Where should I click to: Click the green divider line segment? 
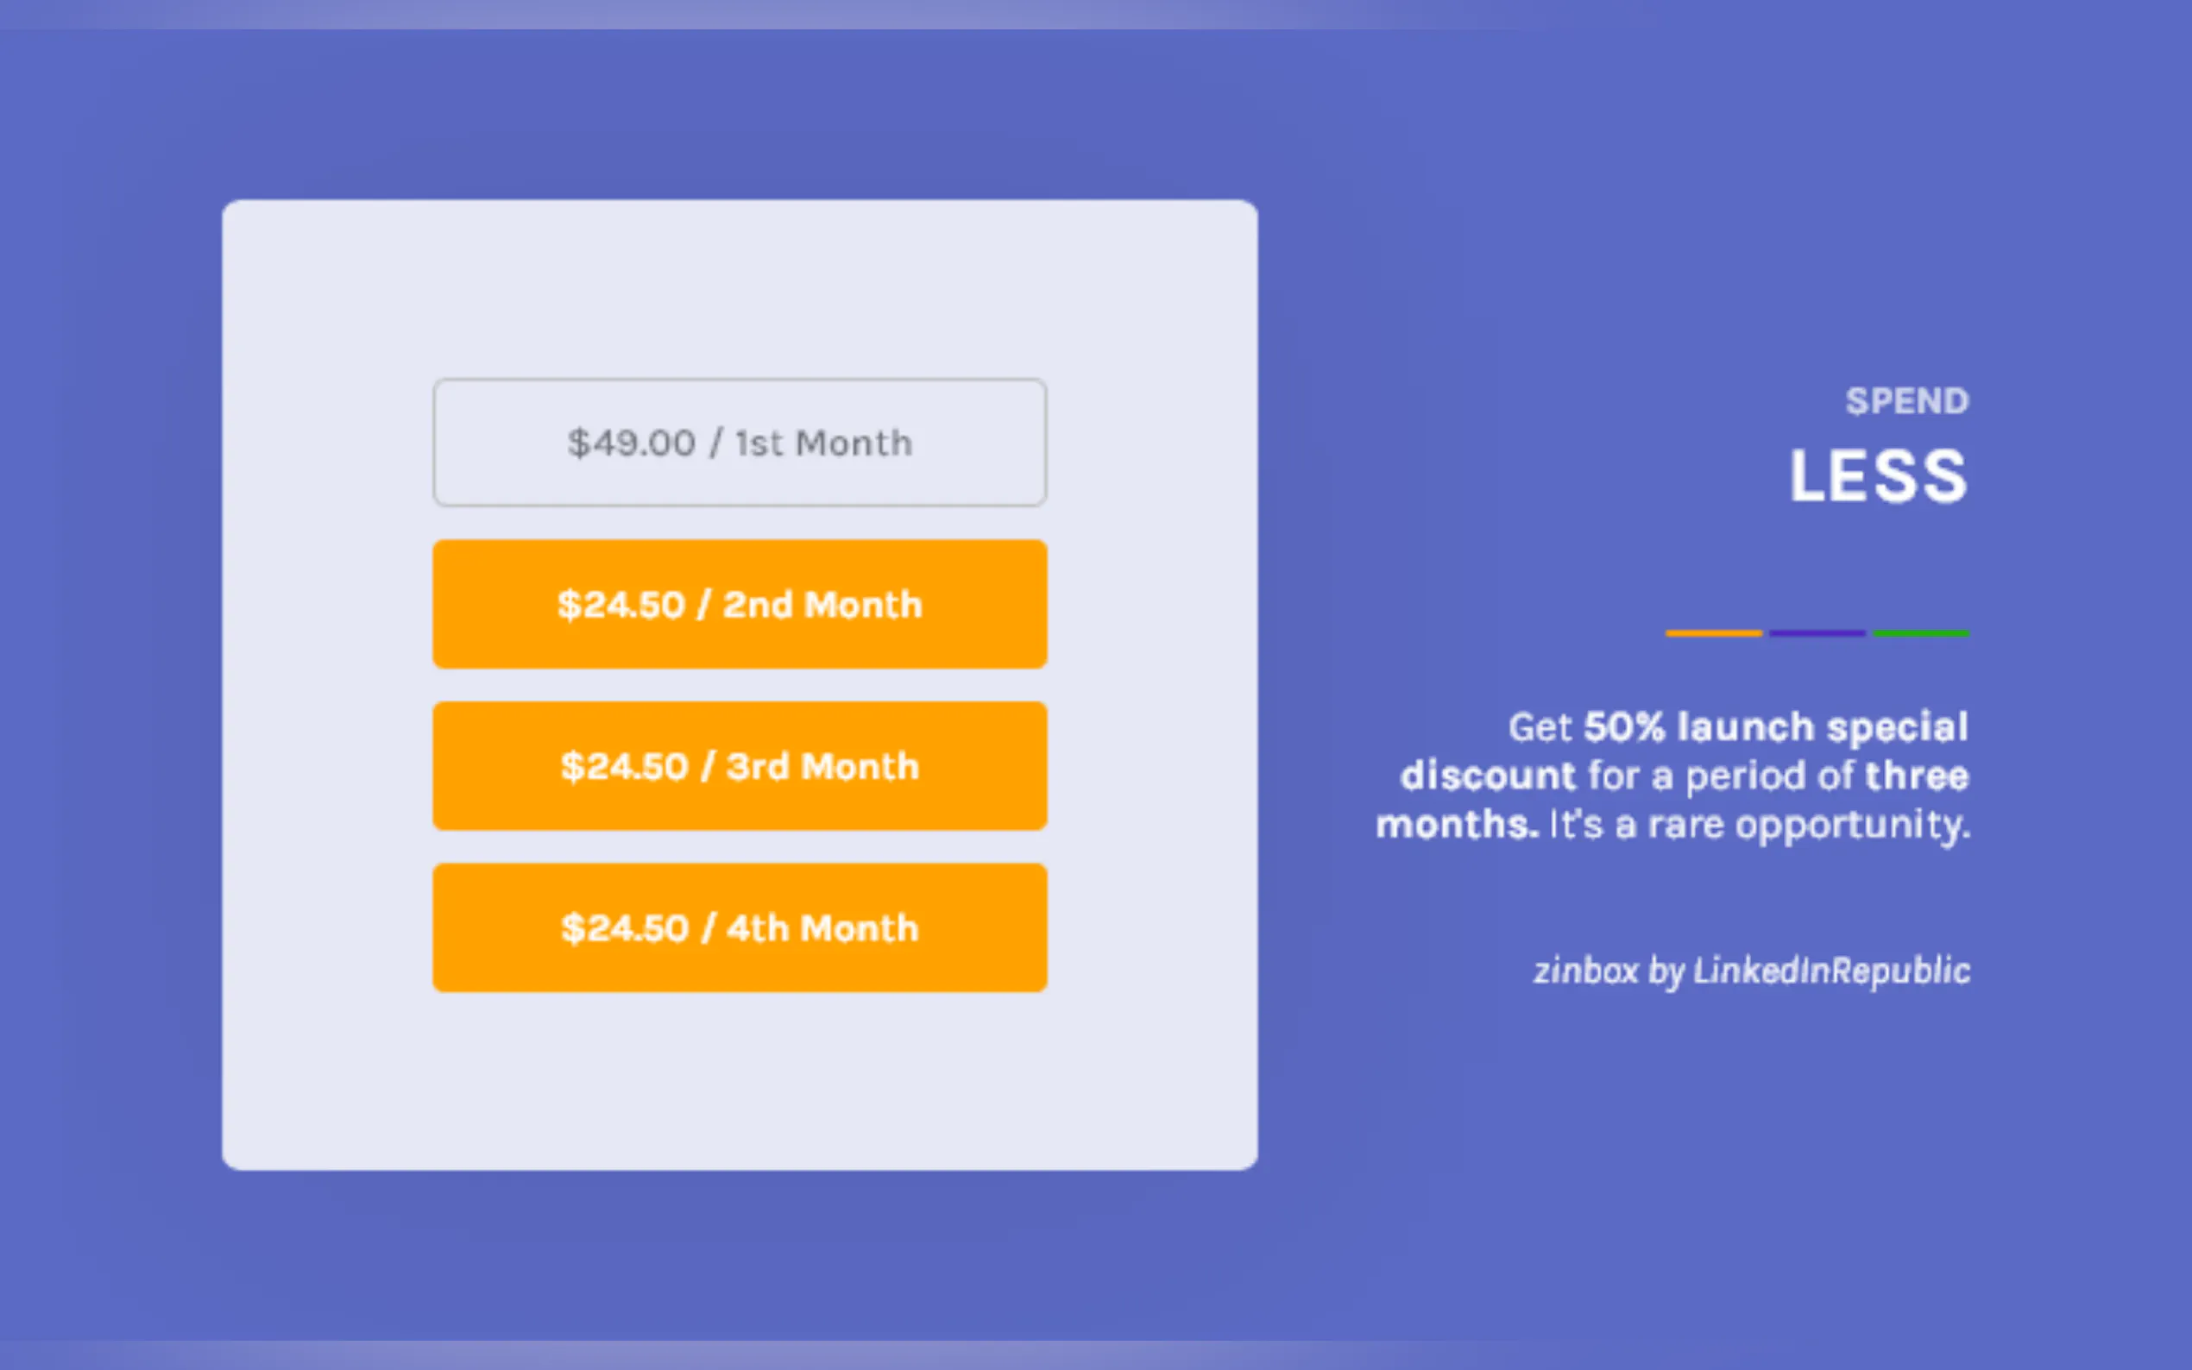point(1920,633)
